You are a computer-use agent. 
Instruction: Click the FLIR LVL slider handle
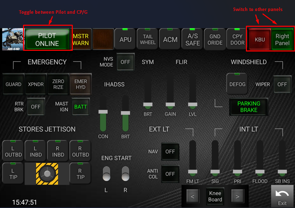[193, 104]
